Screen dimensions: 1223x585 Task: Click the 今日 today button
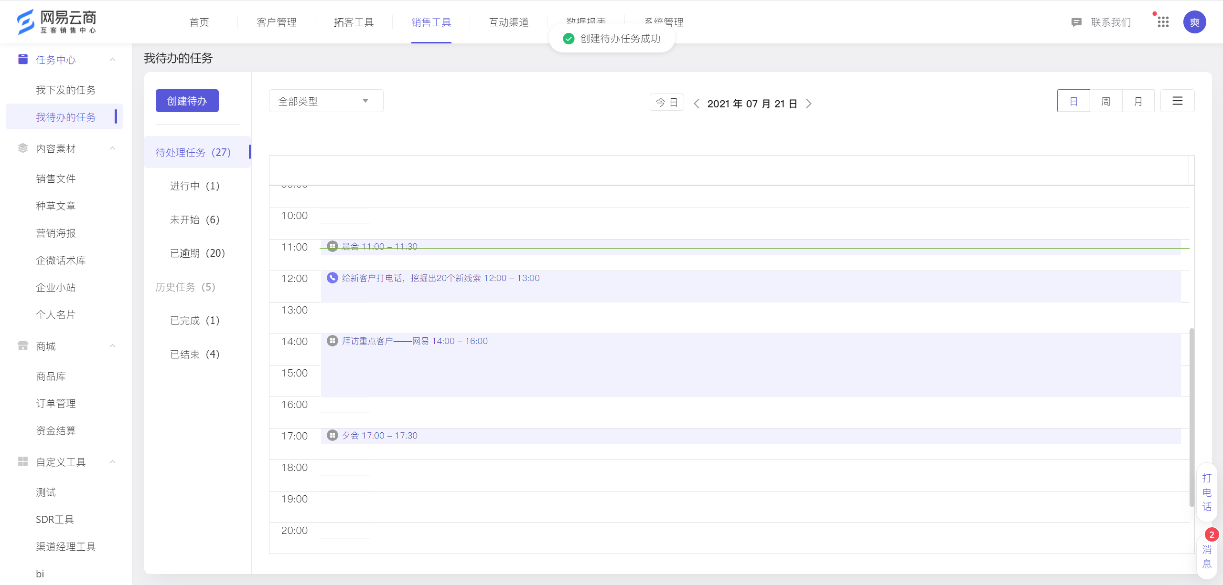coord(667,102)
